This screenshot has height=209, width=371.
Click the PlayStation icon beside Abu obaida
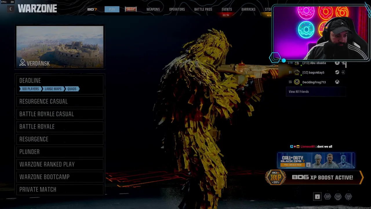[x=337, y=63]
